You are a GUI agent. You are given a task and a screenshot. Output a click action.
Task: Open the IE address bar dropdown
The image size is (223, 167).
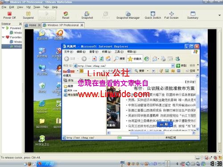(x=173, y=65)
